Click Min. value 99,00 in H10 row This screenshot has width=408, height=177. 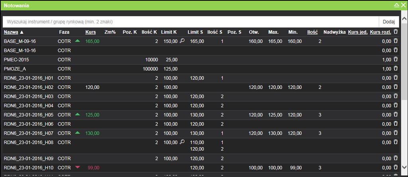296,167
